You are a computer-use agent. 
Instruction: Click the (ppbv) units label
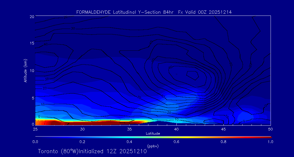(x=153, y=146)
